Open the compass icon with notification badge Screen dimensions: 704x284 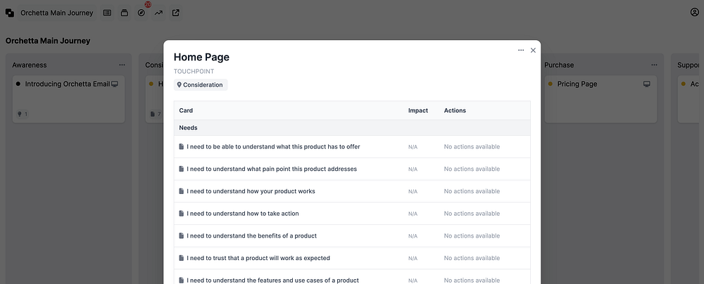[x=141, y=13]
